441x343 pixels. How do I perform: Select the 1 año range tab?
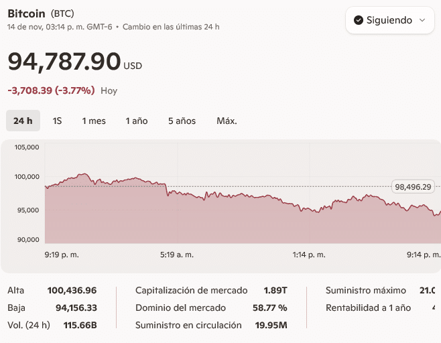pyautogui.click(x=137, y=121)
